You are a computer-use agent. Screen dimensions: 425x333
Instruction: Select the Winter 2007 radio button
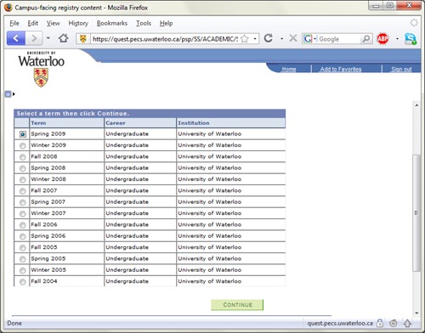23,213
